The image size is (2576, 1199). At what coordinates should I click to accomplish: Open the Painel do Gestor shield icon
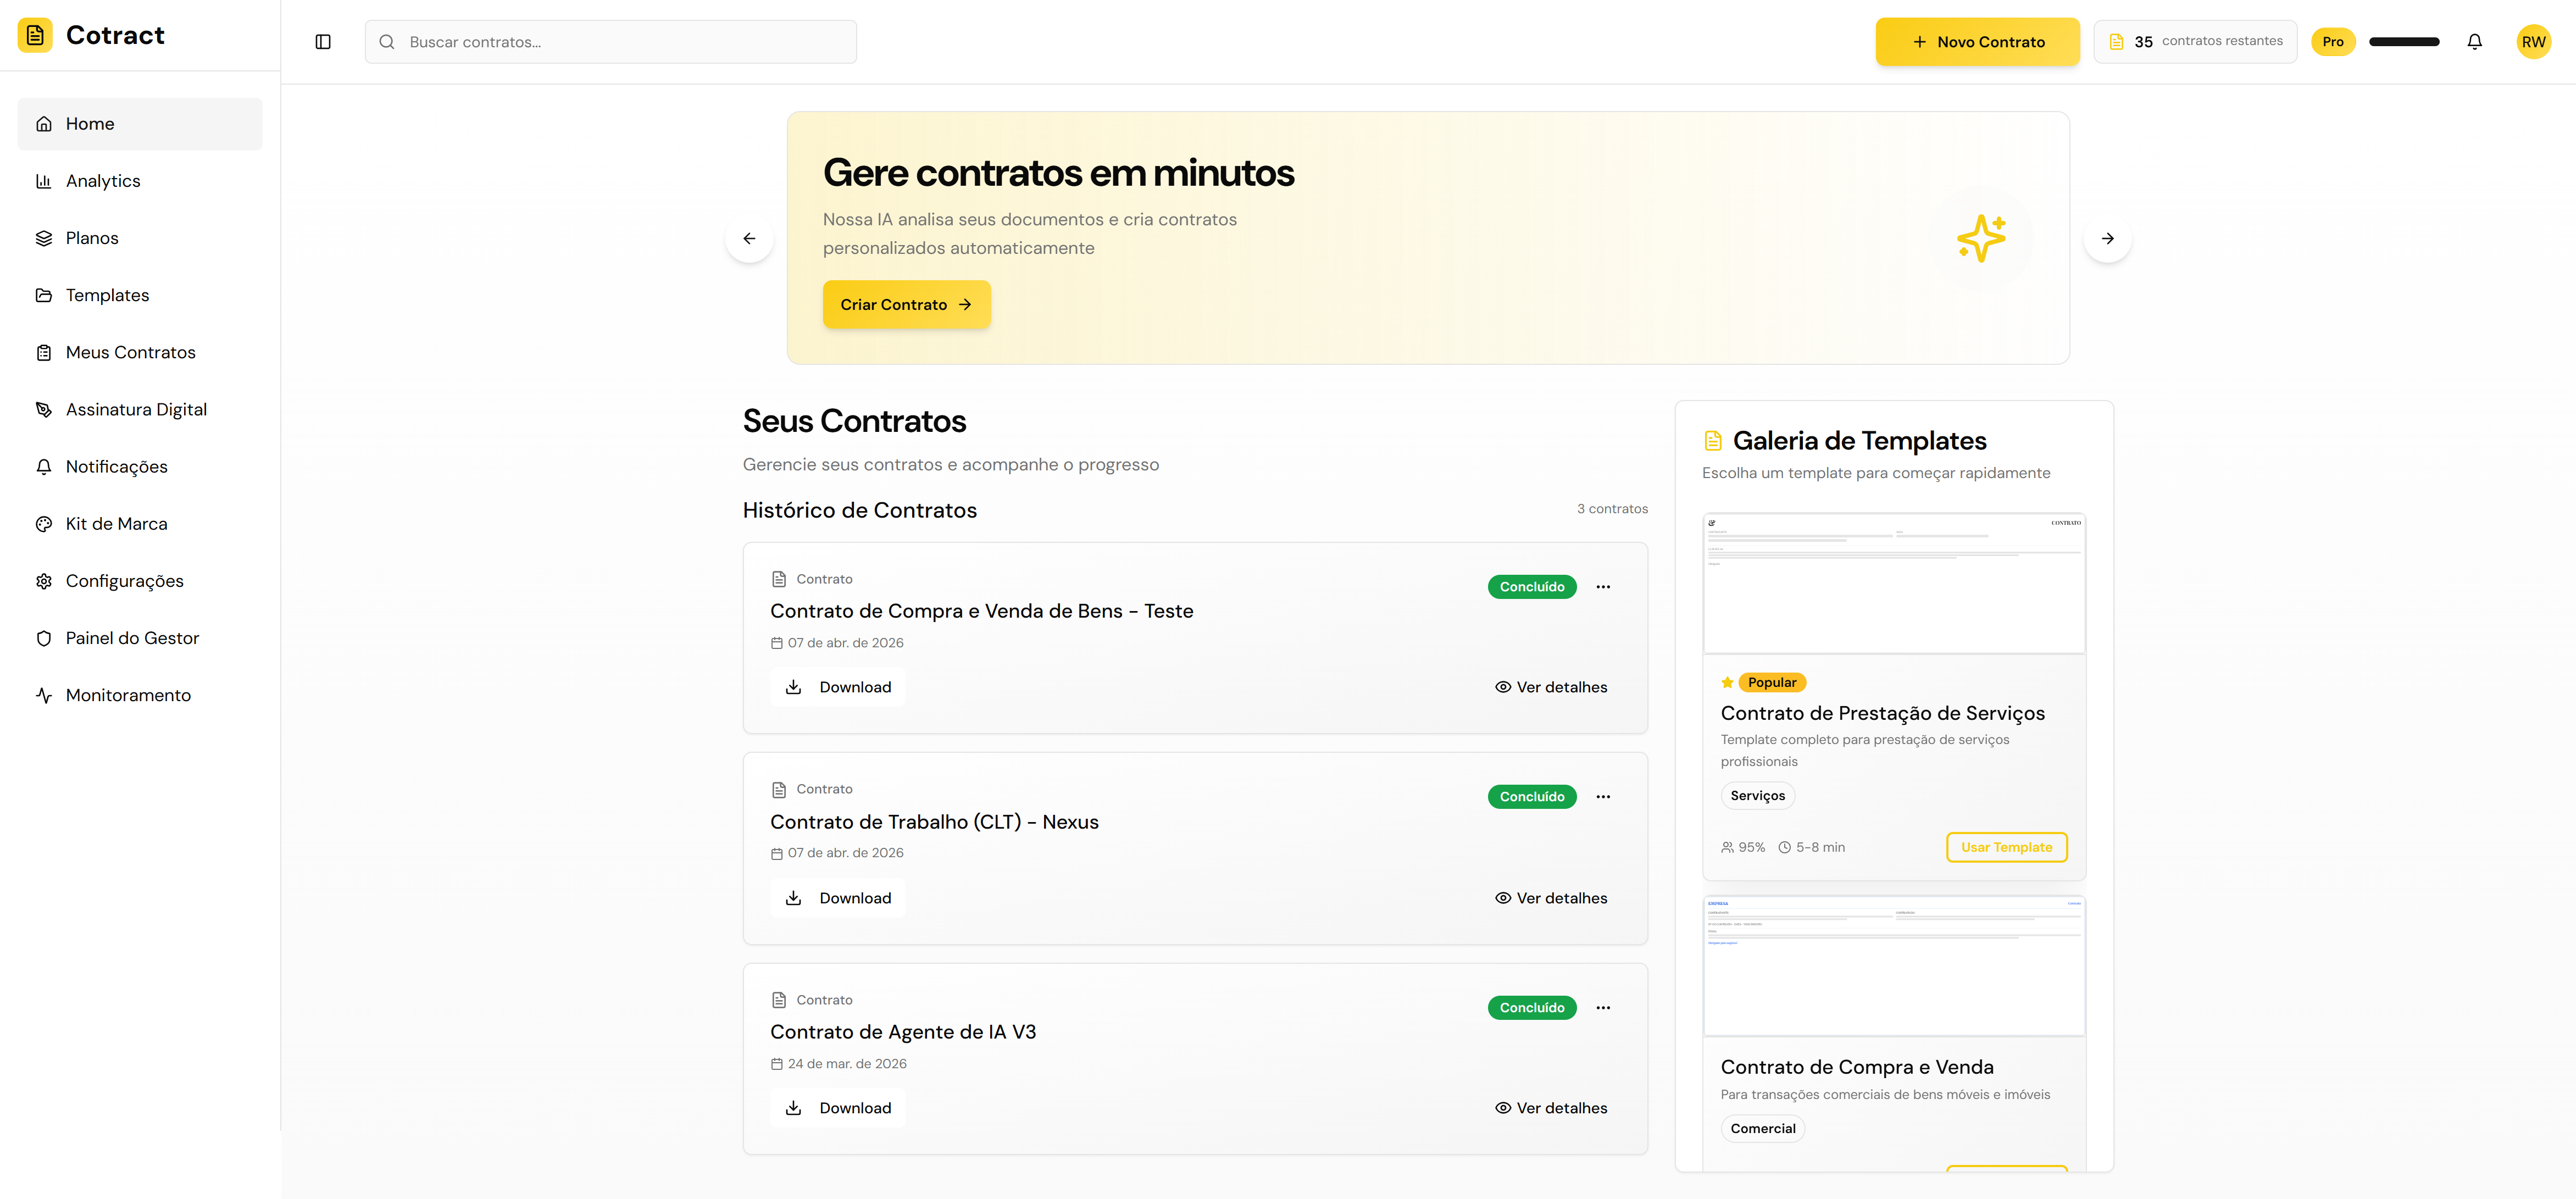click(44, 637)
